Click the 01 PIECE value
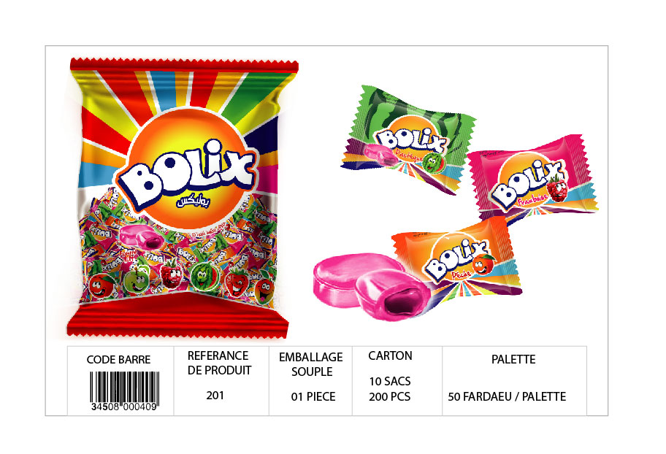 (313, 396)
